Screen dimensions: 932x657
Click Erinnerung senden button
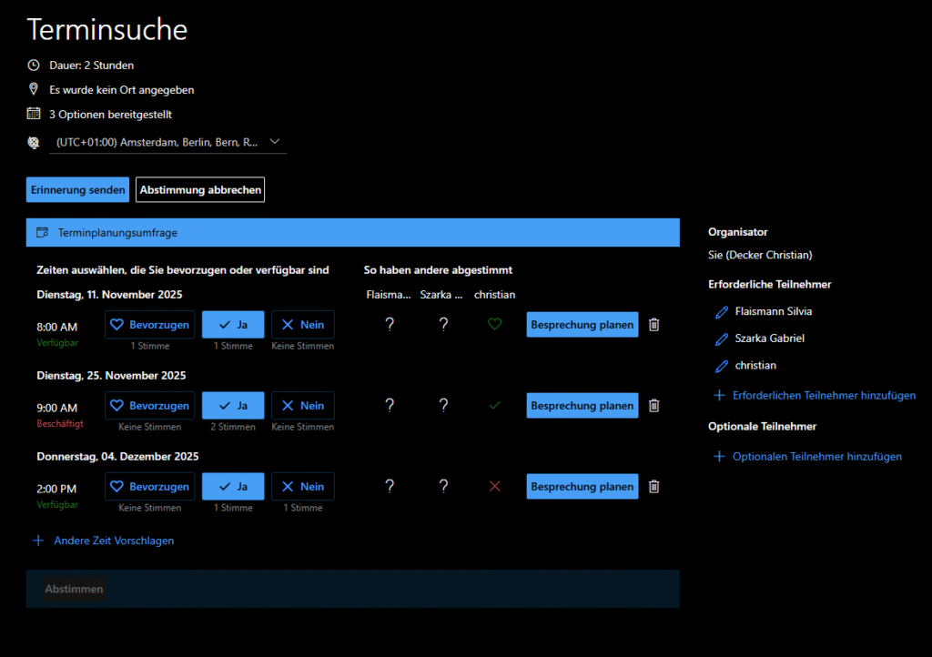[x=77, y=190]
